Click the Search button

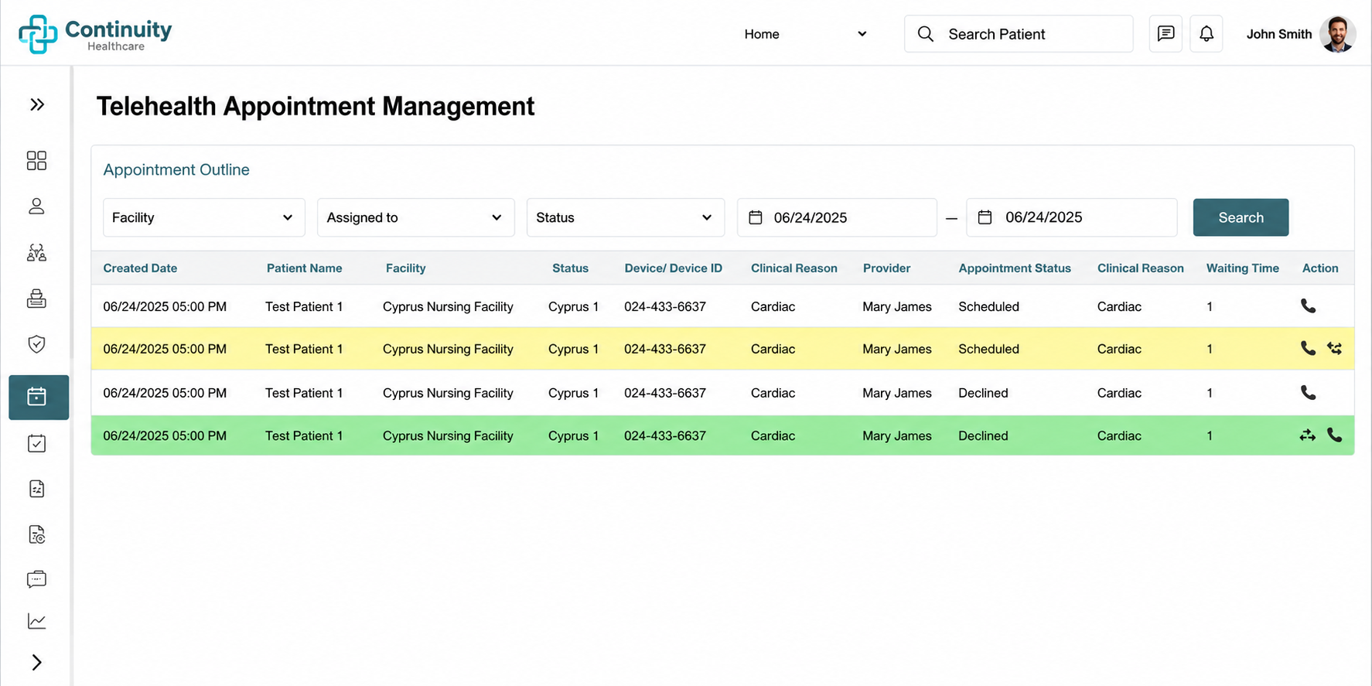pyautogui.click(x=1241, y=217)
